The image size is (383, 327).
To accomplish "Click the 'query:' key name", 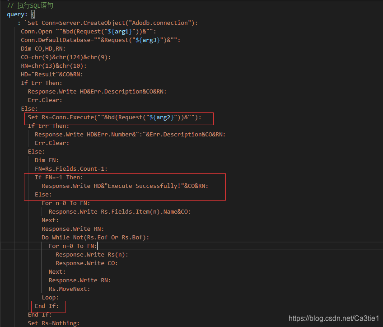I will coord(17,14).
